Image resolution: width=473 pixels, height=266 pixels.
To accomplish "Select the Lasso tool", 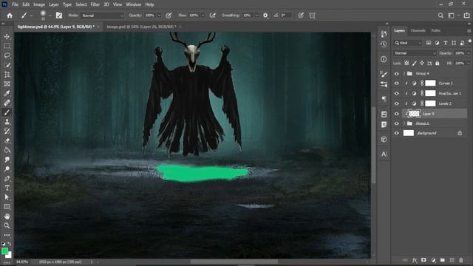I will tap(7, 55).
